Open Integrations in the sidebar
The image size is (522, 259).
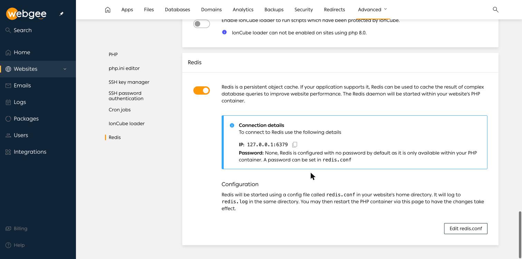[x=38, y=152]
